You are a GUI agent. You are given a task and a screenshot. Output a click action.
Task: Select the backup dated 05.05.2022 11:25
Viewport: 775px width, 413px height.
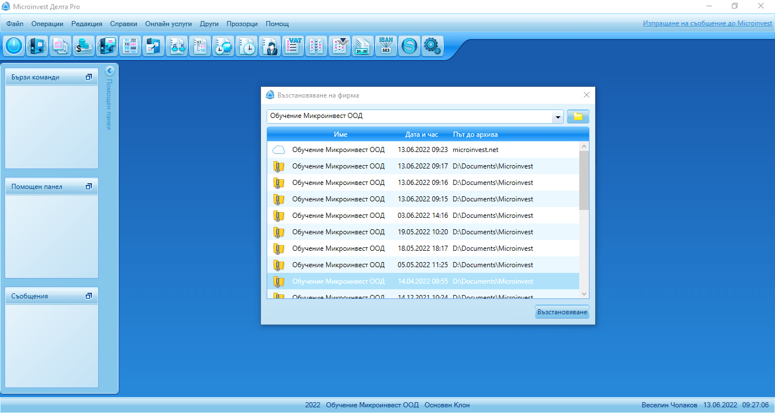423,265
